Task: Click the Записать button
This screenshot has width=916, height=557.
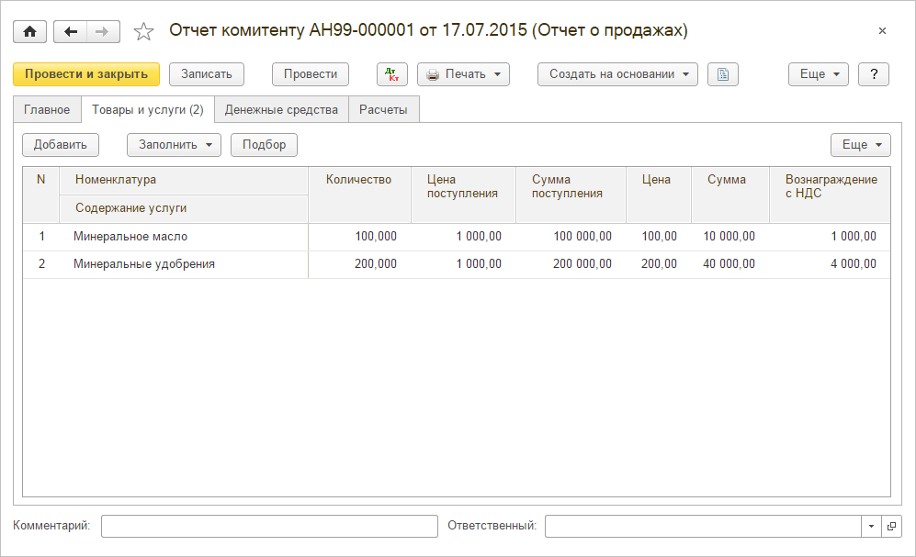Action: 206,74
